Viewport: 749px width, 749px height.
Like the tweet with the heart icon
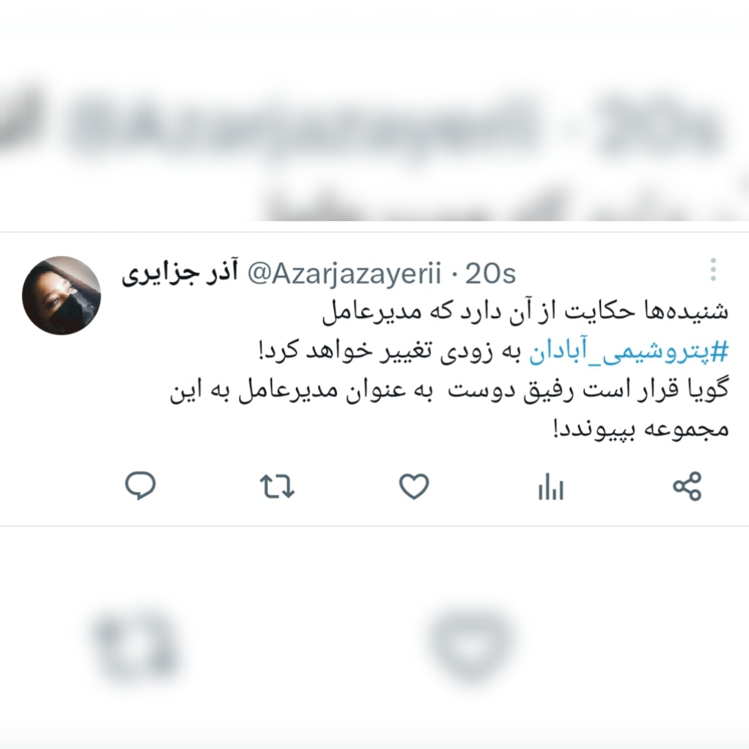pyautogui.click(x=414, y=486)
